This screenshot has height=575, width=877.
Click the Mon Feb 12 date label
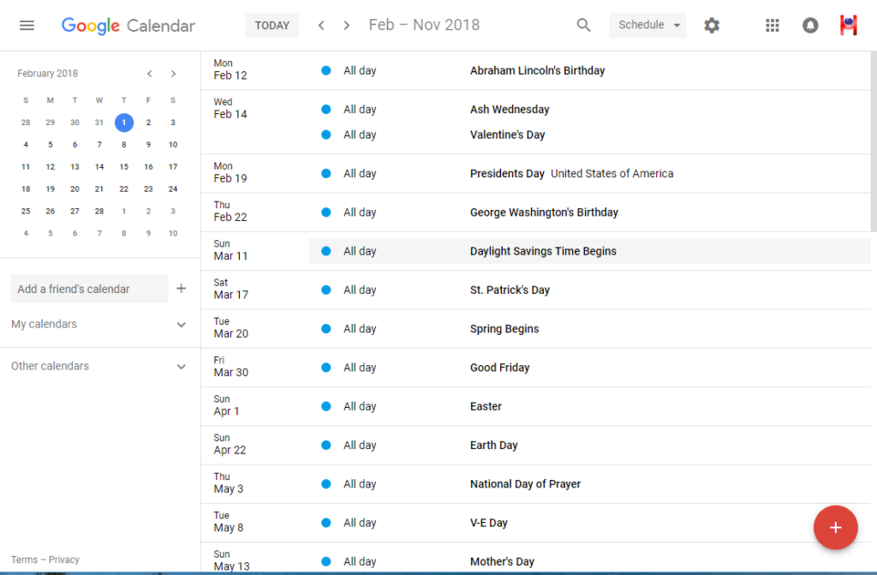click(230, 69)
